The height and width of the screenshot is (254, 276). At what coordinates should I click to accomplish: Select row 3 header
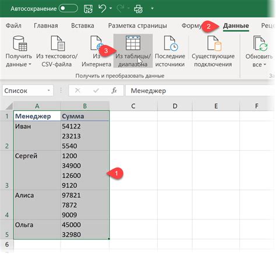click(7, 170)
